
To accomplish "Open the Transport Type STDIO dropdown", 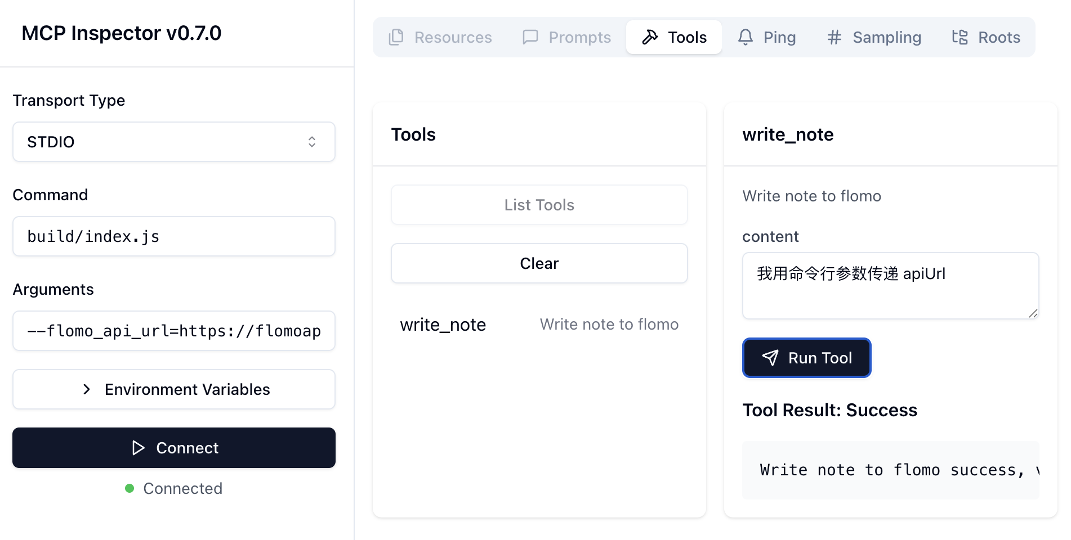I will [x=173, y=142].
